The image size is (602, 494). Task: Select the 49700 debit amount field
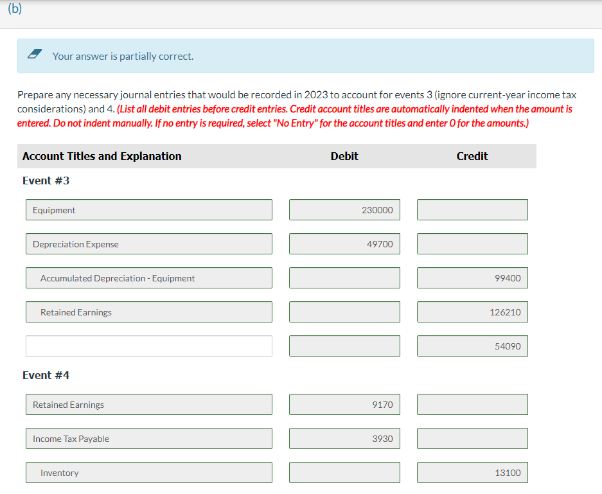pos(344,243)
